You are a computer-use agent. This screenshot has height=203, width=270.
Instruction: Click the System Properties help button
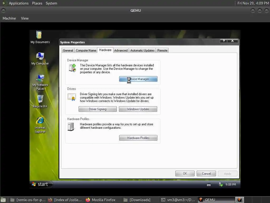(224, 41)
